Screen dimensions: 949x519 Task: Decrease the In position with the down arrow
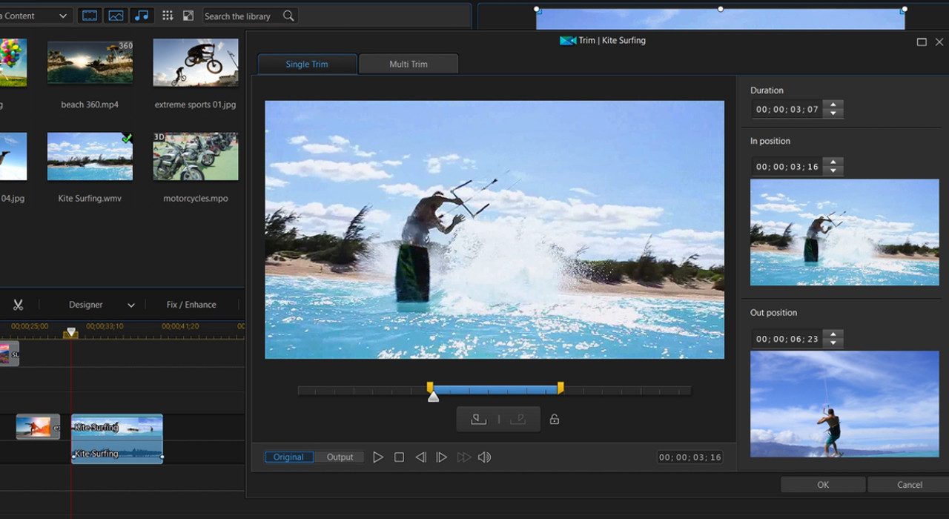[x=833, y=171]
